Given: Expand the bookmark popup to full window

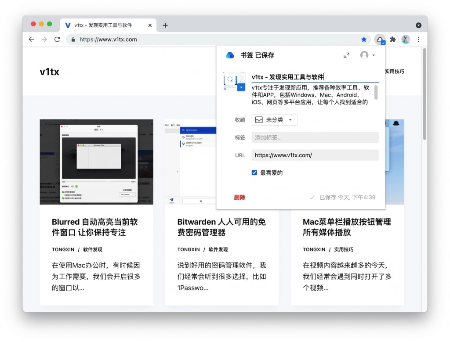Looking at the screenshot, I should 346,55.
